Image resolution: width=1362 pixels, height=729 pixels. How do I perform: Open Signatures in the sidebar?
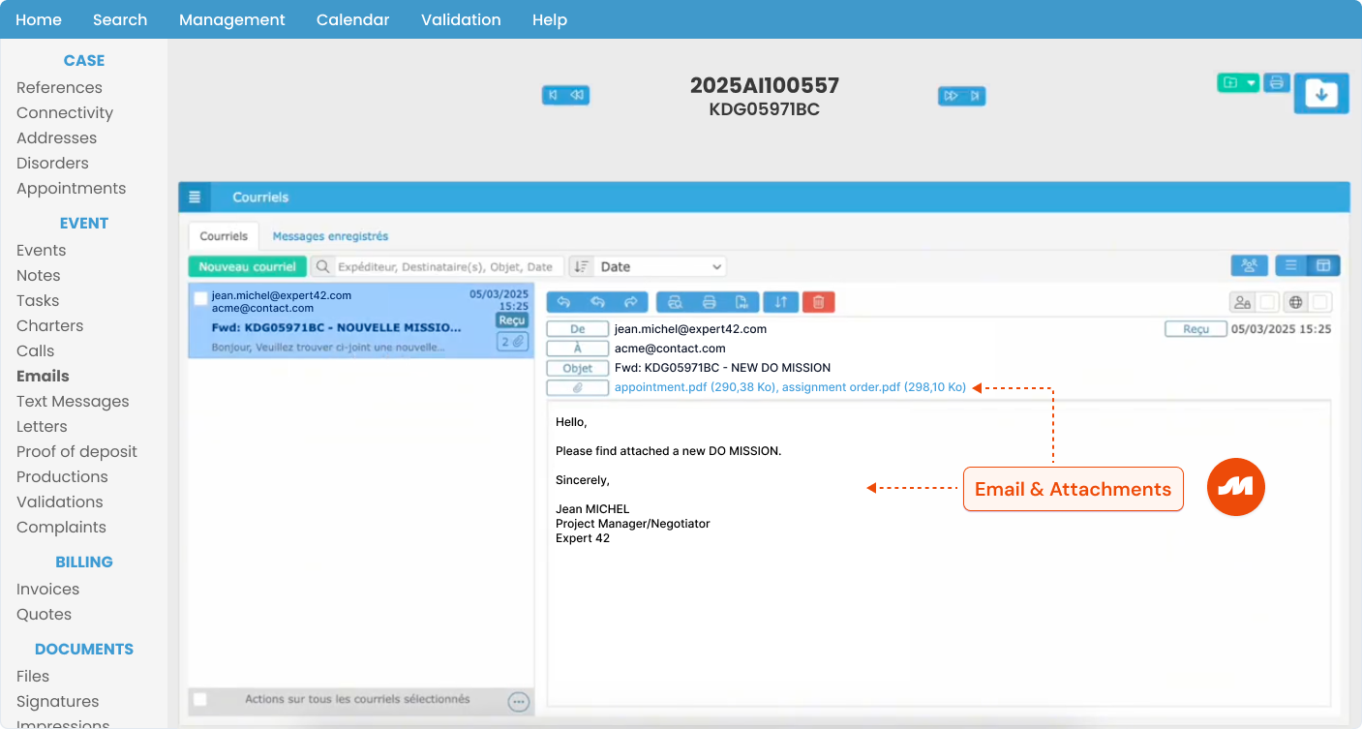(x=57, y=701)
